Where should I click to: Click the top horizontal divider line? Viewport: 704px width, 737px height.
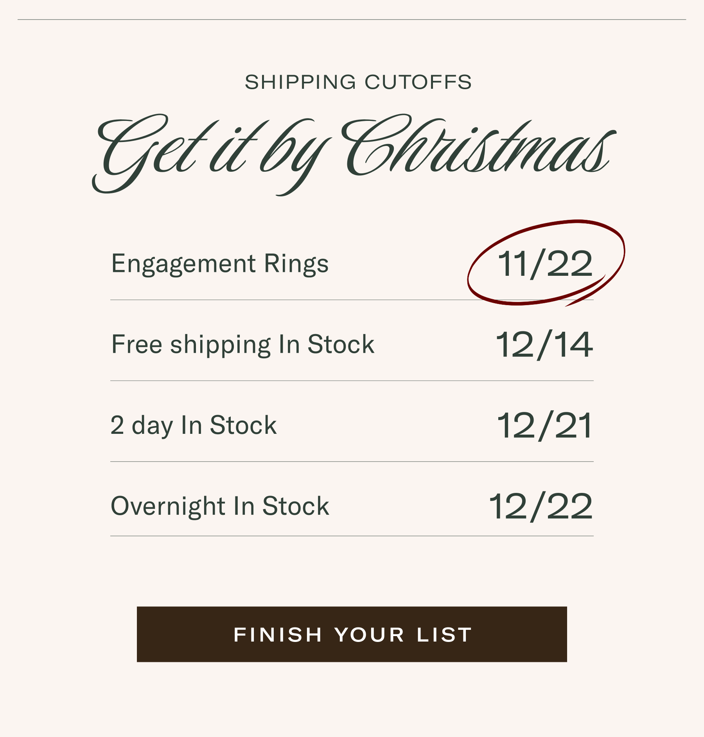(352, 20)
